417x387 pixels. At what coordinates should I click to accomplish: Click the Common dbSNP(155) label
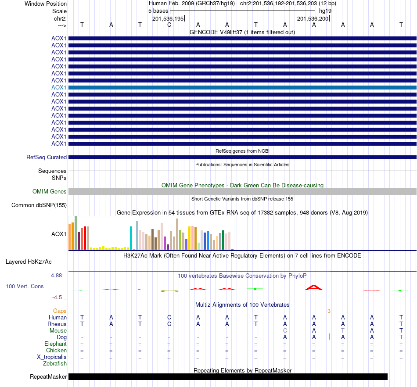coord(39,205)
